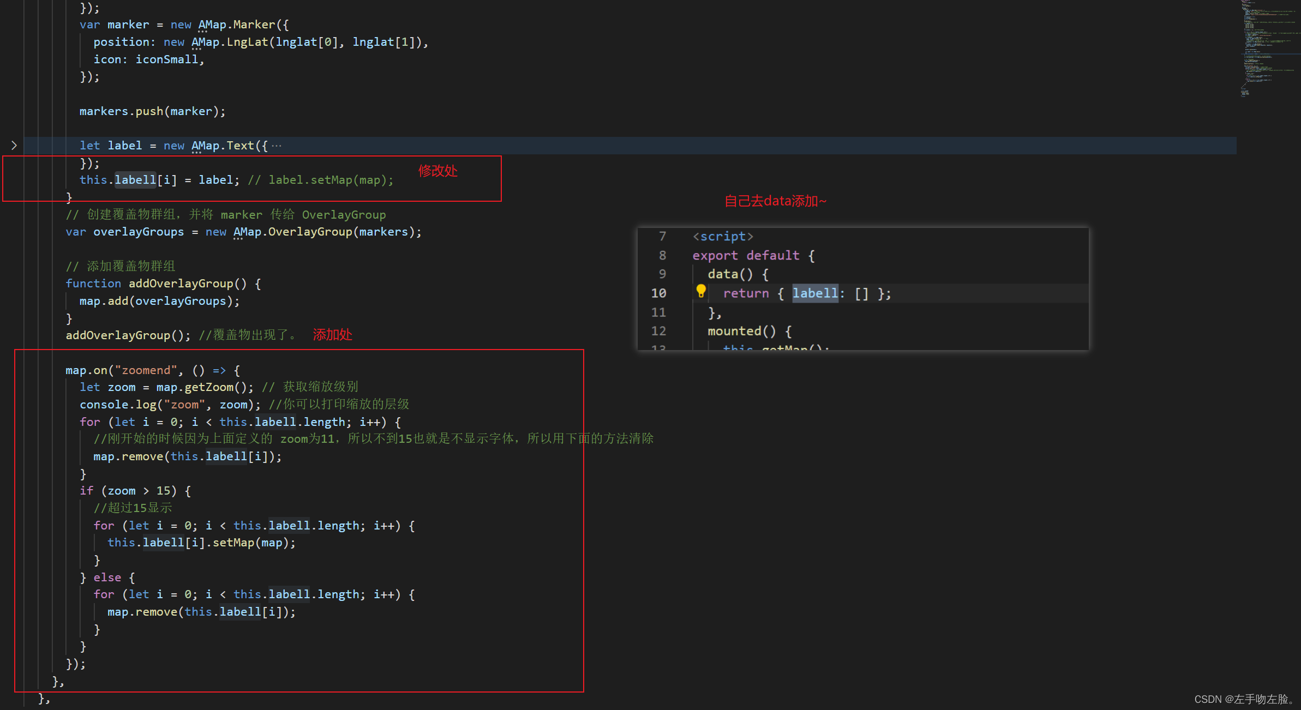Click the red 修改处 annotation label
1301x710 pixels.
pos(437,171)
